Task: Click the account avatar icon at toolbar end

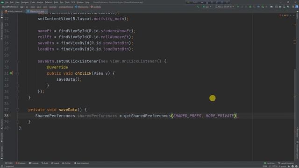Action: (297, 7)
